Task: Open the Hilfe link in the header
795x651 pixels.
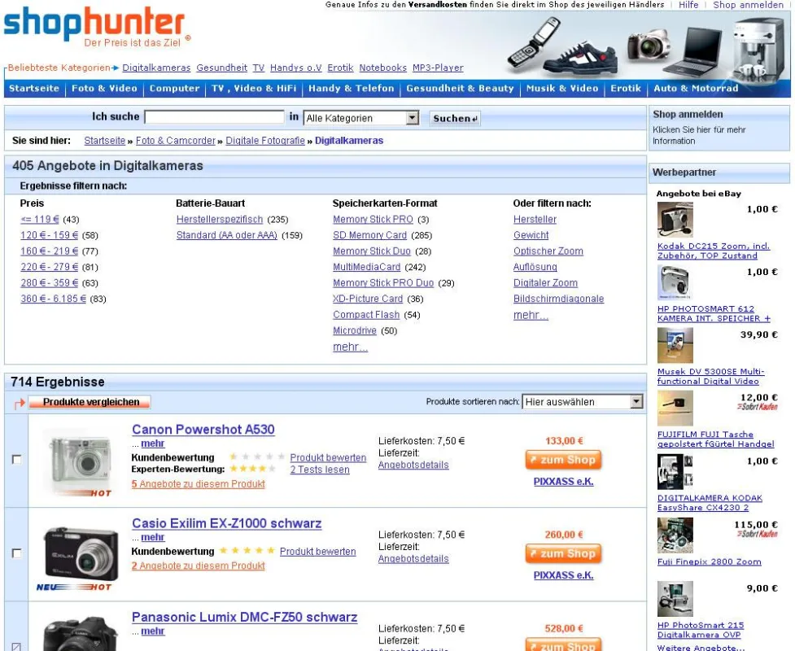Action: tap(688, 5)
